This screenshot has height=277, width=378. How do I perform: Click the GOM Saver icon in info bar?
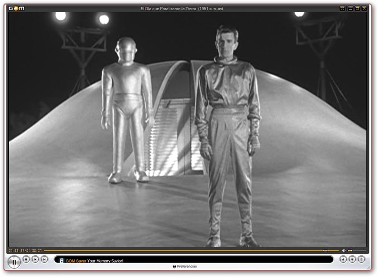[61, 260]
